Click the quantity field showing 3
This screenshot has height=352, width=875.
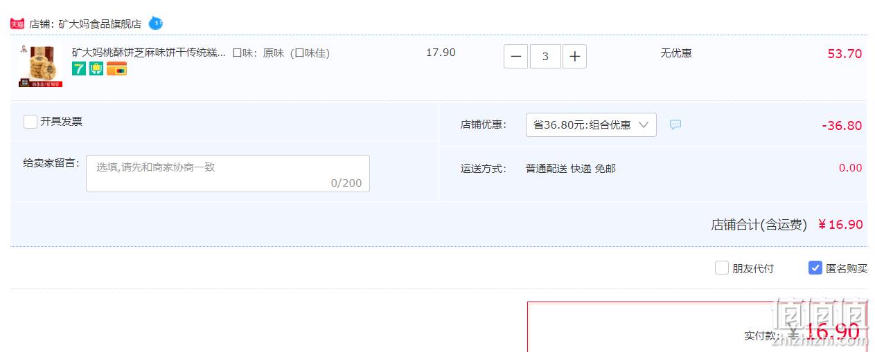tap(545, 57)
